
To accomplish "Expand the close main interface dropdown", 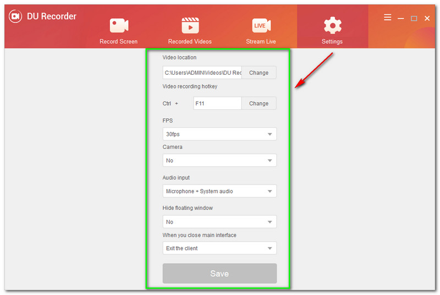I will pos(219,248).
